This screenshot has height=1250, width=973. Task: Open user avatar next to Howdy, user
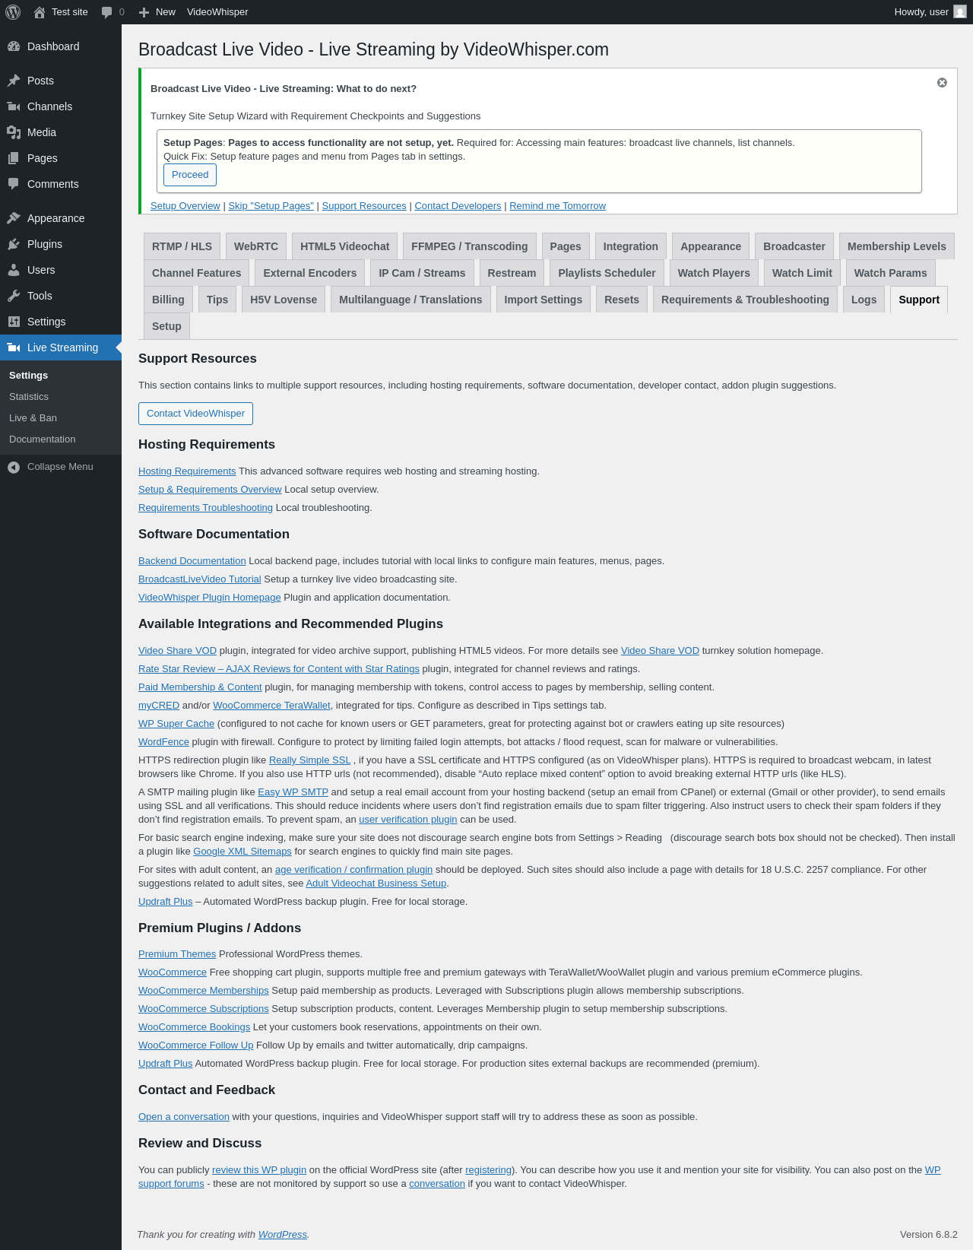click(960, 12)
